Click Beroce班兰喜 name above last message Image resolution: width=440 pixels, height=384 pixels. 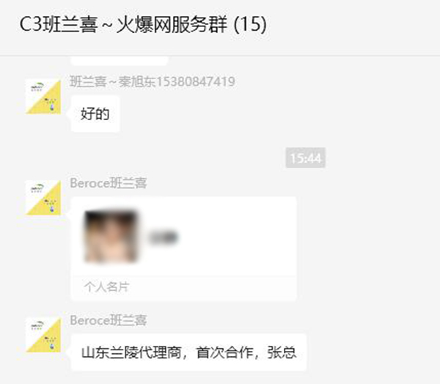[x=109, y=320]
